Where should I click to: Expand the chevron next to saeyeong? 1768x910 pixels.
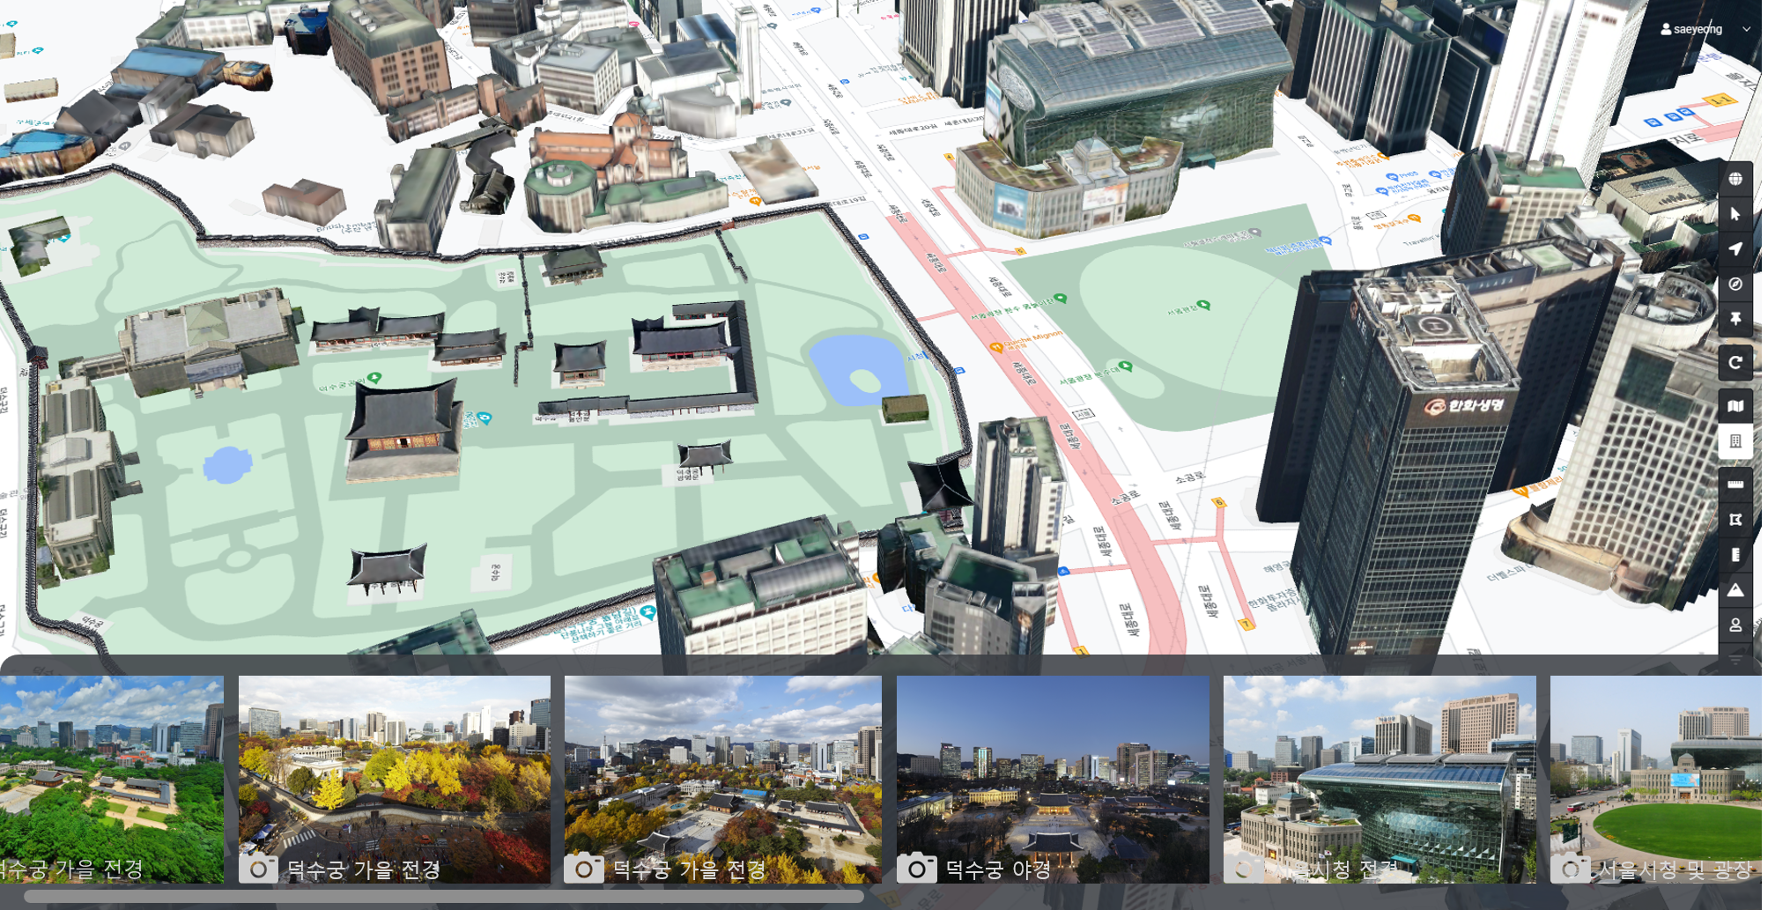point(1746,29)
